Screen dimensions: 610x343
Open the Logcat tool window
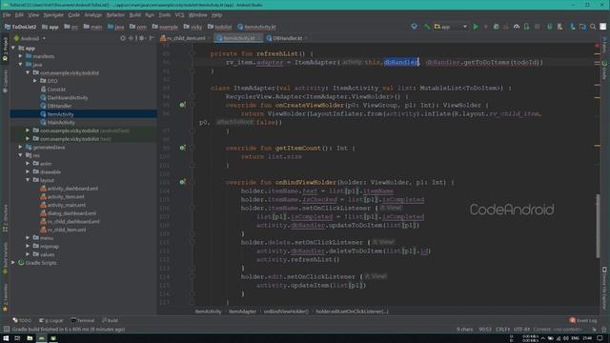pos(51,320)
